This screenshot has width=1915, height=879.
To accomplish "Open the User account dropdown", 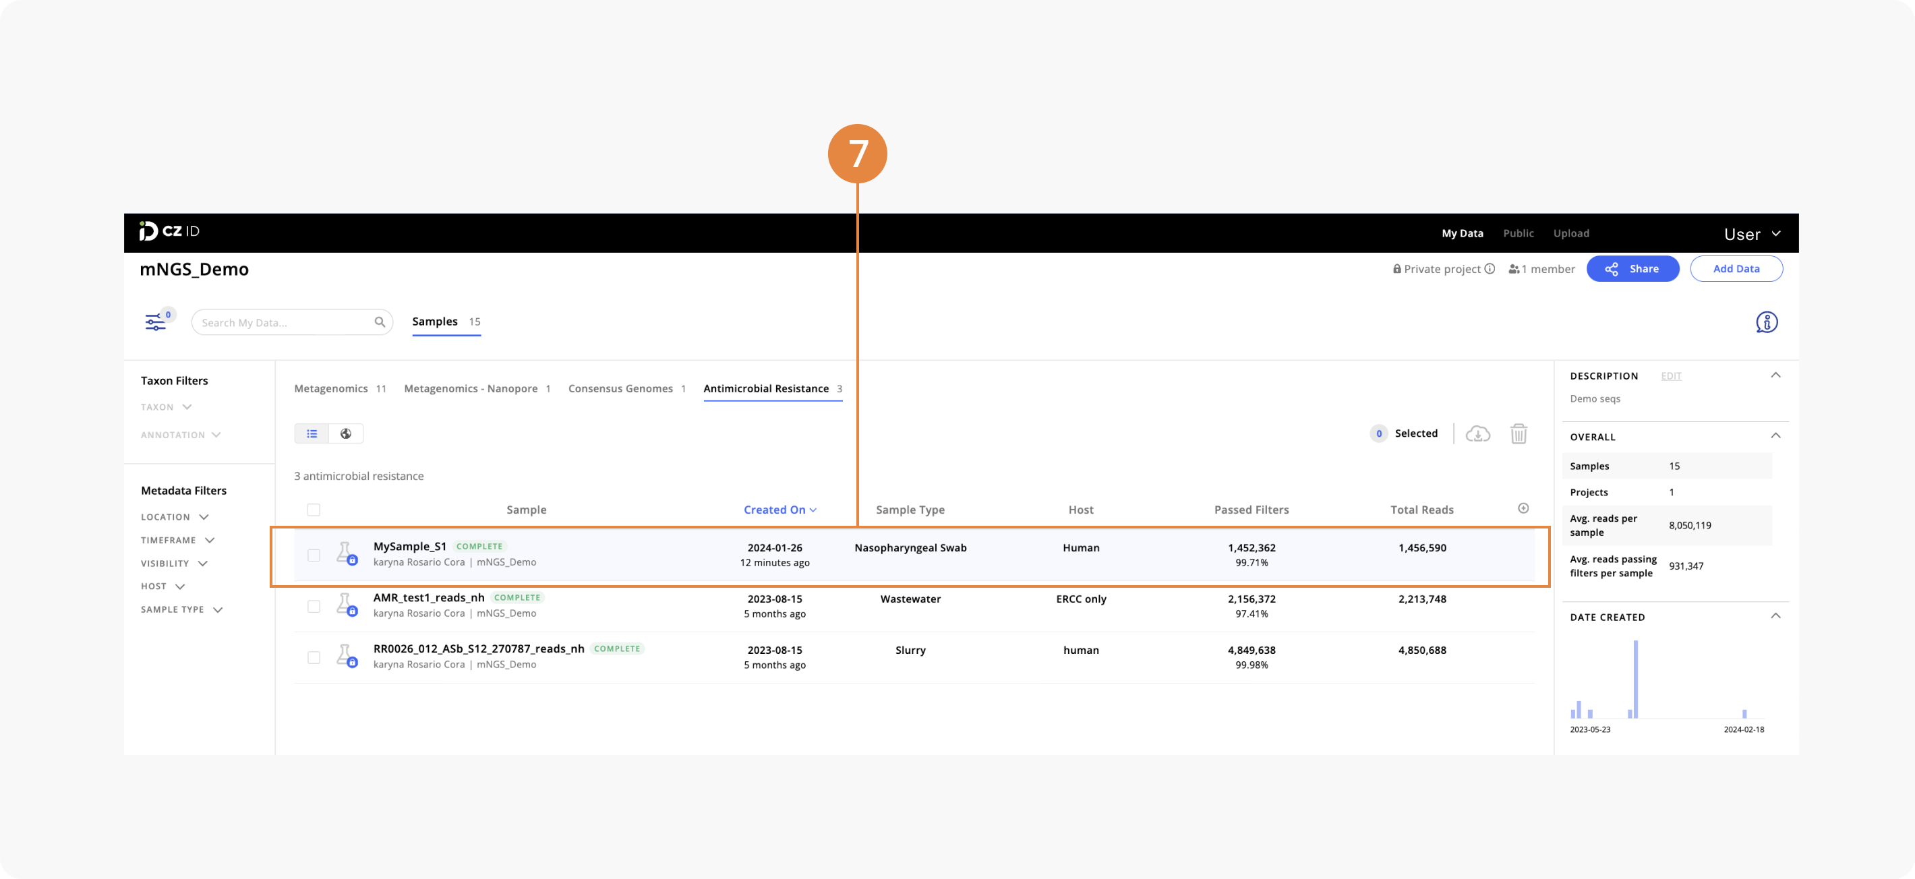I will (1752, 234).
